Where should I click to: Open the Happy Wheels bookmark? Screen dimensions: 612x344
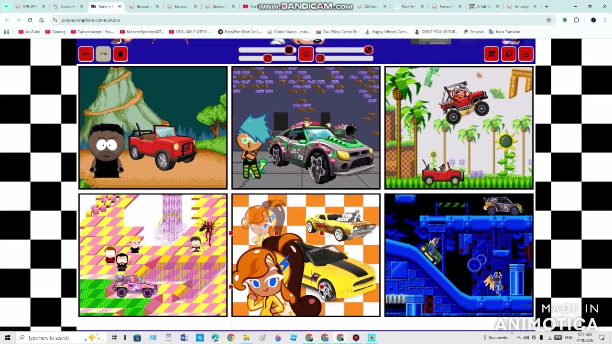386,32
